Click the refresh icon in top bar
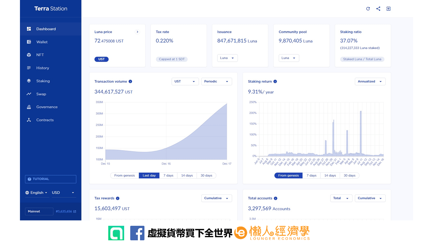This screenshot has height=243, width=433. [368, 9]
